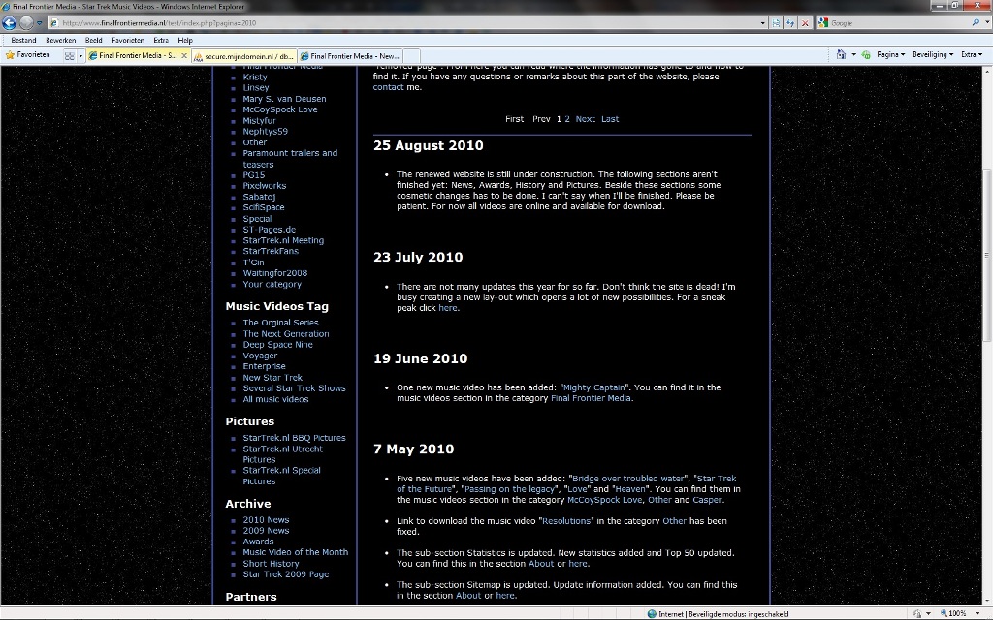Open the 2010 News archive

[x=266, y=520]
